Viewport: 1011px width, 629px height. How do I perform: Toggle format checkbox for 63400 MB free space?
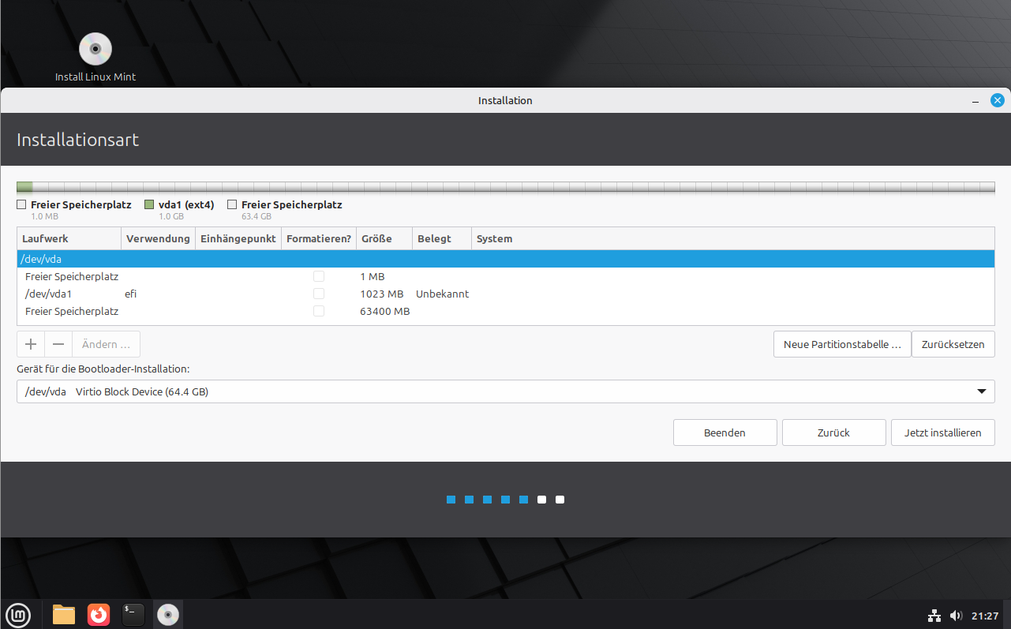pos(319,311)
